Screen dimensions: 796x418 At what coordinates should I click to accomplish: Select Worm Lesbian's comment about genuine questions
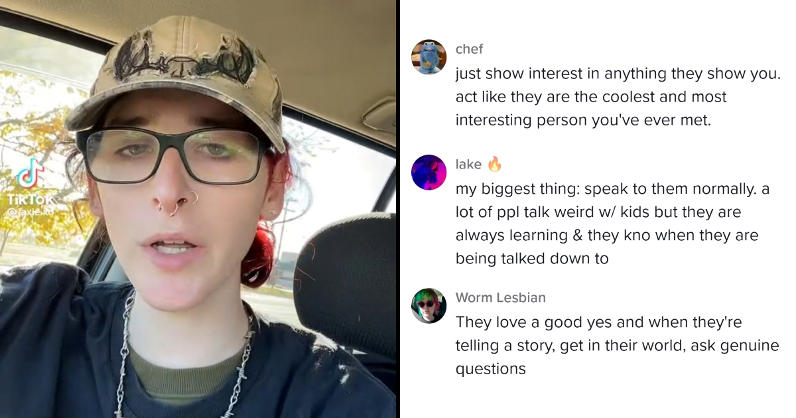(x=617, y=346)
